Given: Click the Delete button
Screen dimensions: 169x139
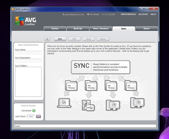Looking at the screenshot, I should click(x=103, y=39).
